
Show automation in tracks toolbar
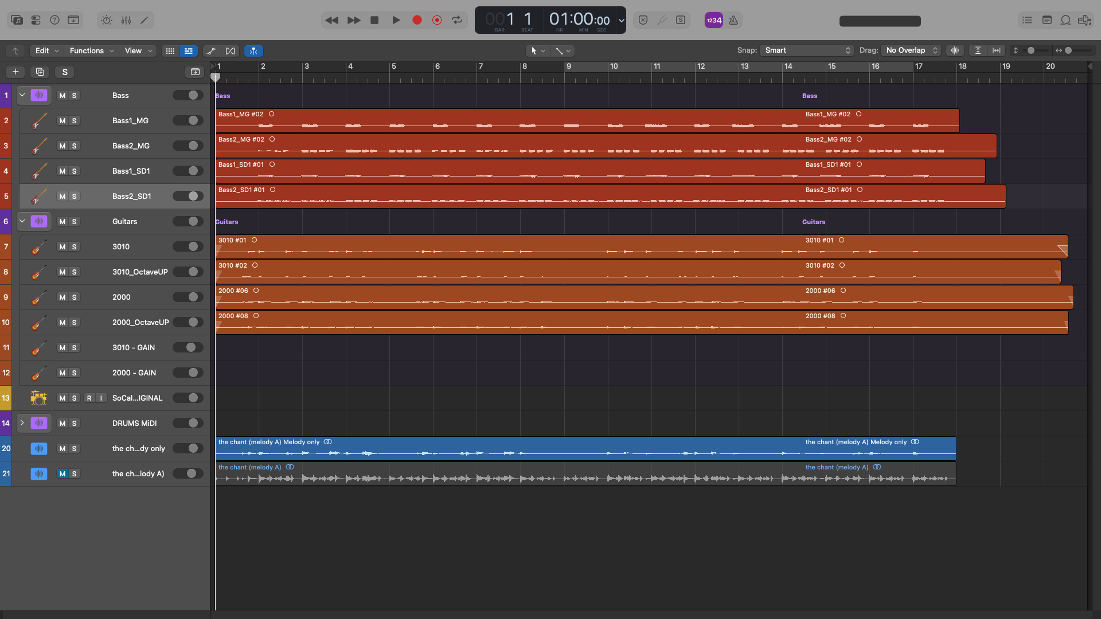[x=212, y=51]
